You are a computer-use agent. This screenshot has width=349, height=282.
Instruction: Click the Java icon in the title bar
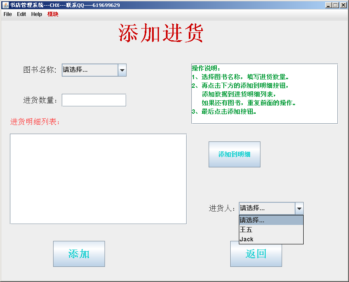click(x=5, y=5)
